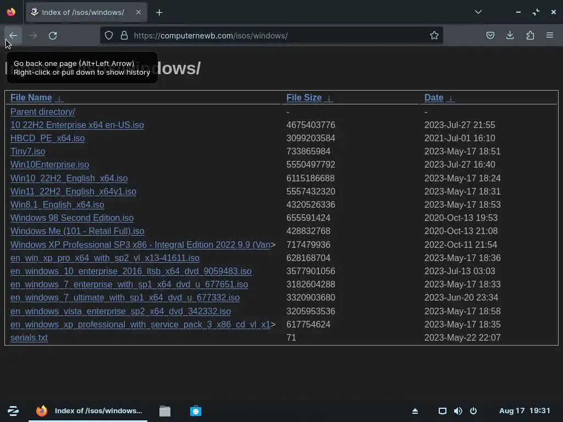
Task: Download HBCD_PE_x64.iso
Action: 47,138
